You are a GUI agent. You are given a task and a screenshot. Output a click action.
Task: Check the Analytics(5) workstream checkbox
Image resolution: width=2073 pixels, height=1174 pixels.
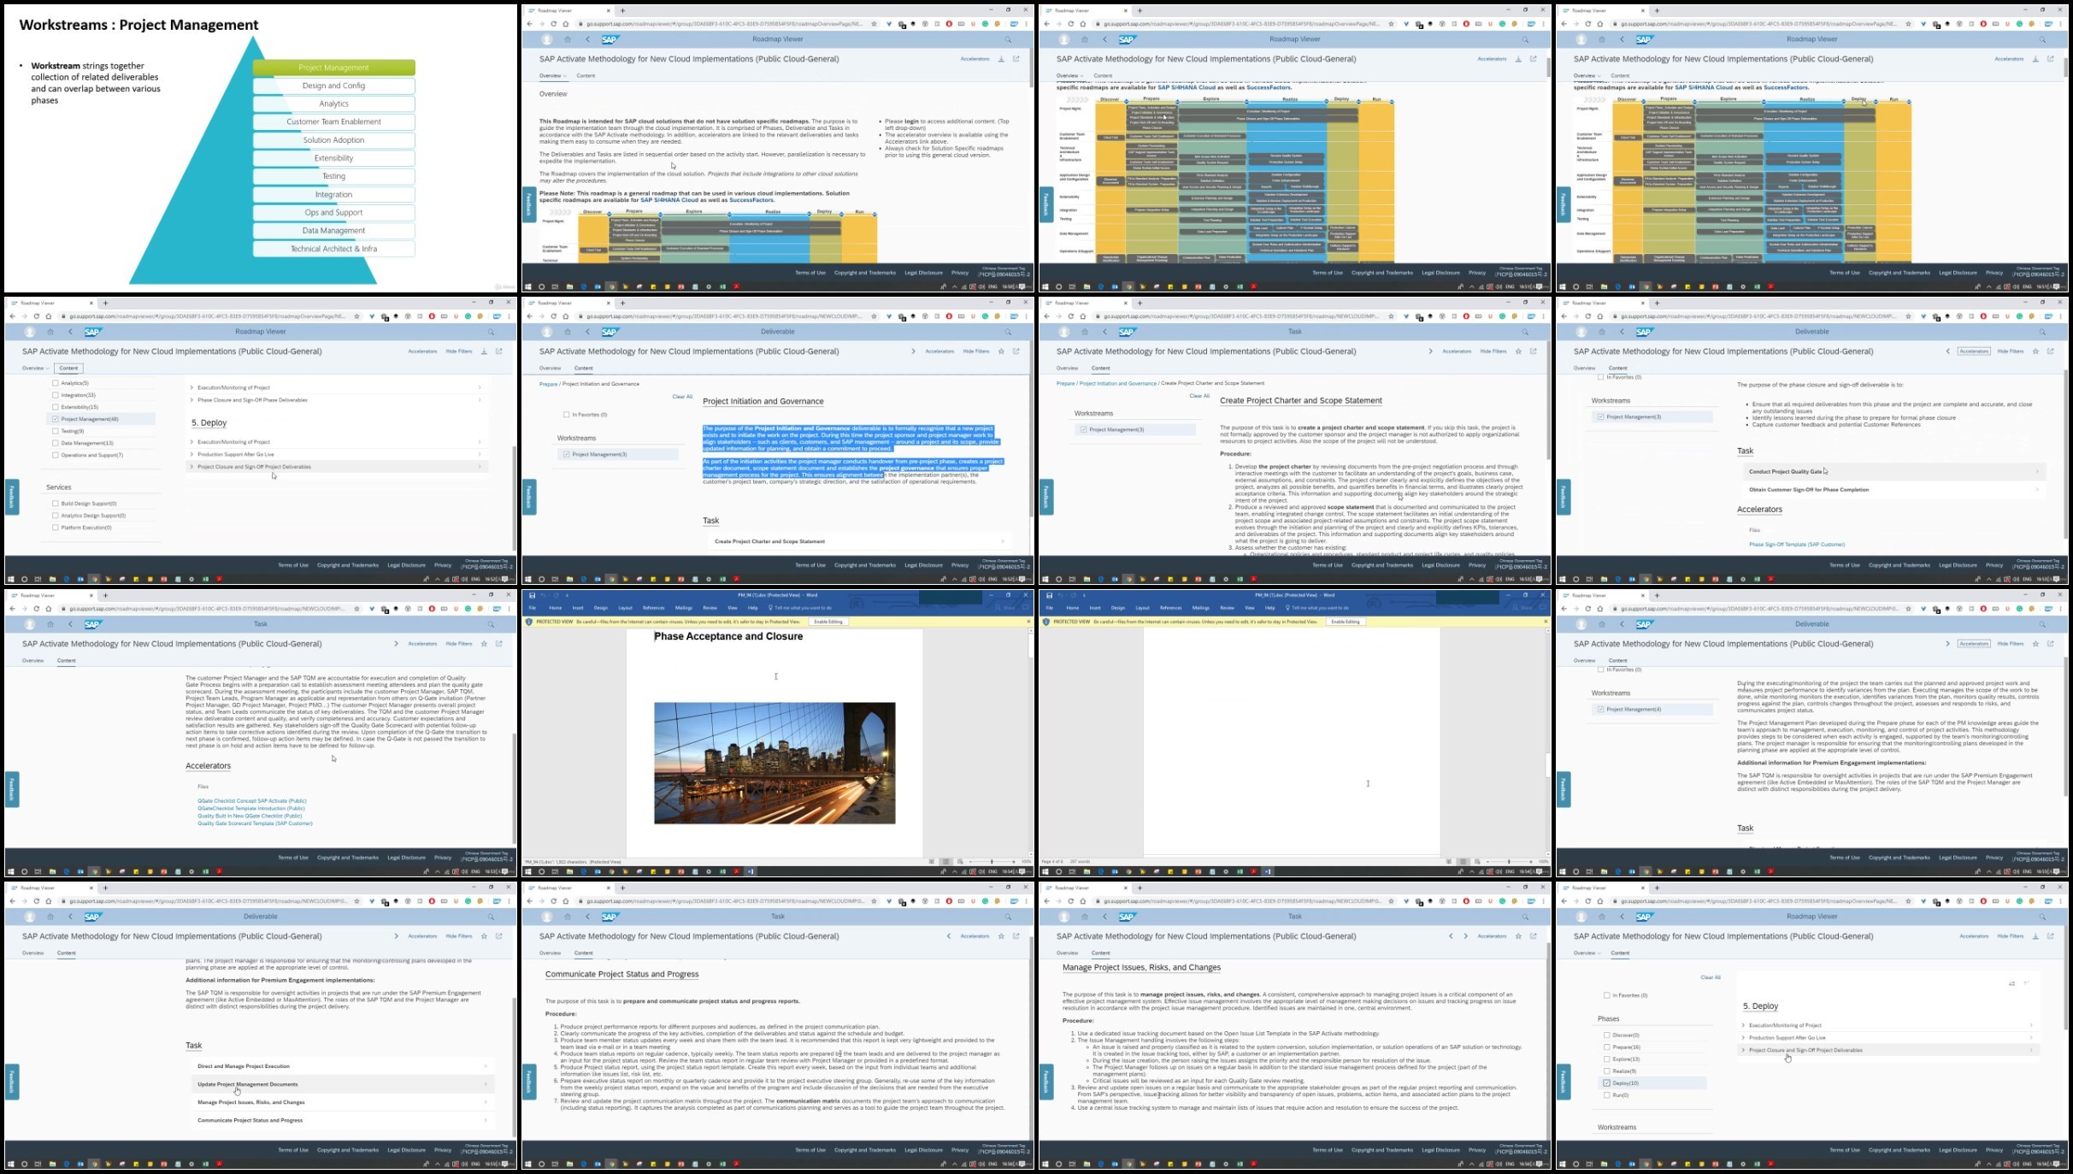[x=56, y=383]
